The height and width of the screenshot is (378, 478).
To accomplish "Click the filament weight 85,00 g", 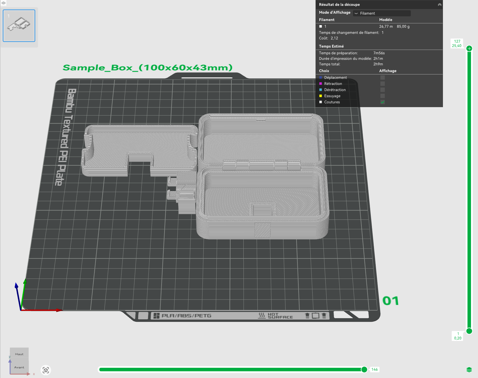I will [x=403, y=27].
